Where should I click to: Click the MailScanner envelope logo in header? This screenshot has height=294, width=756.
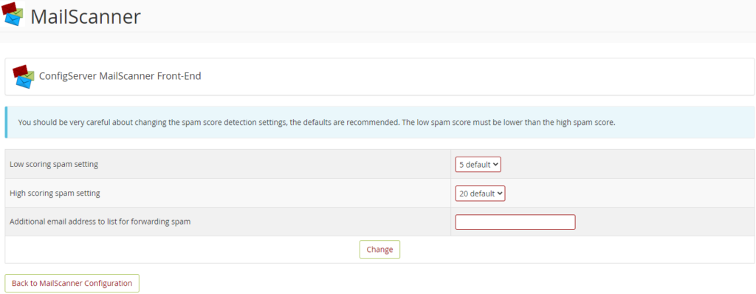point(13,14)
